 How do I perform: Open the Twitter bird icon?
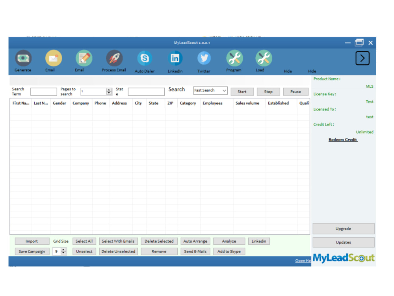point(204,58)
